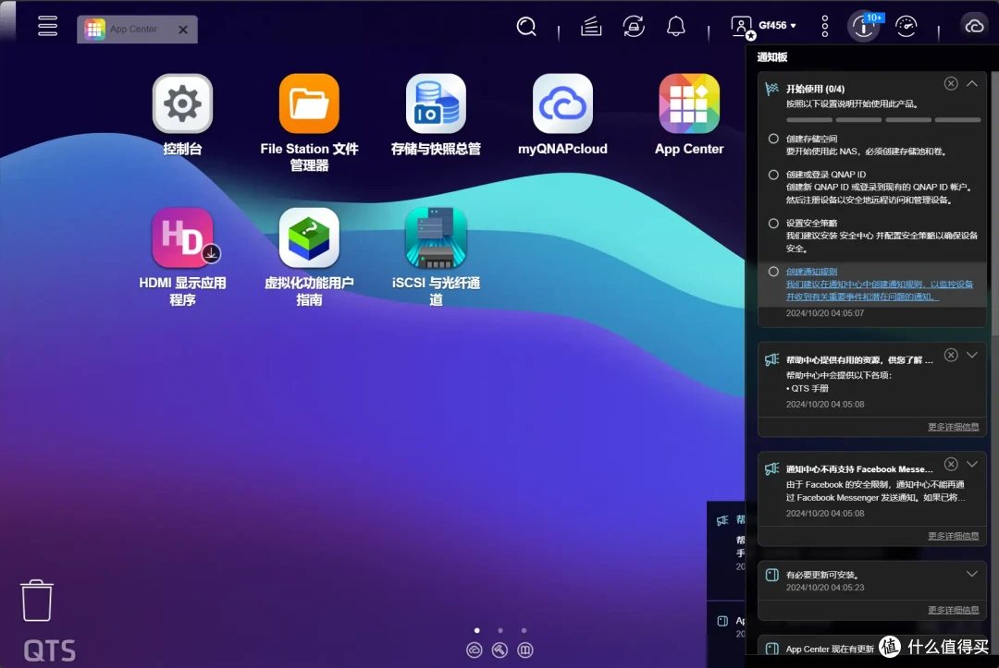Open 更多详细信息 in 帮助中心 card
This screenshot has width=999, height=668.
(x=953, y=427)
